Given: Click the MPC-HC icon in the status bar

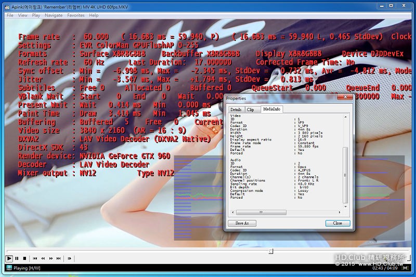Looking at the screenshot, I should 9,268.
